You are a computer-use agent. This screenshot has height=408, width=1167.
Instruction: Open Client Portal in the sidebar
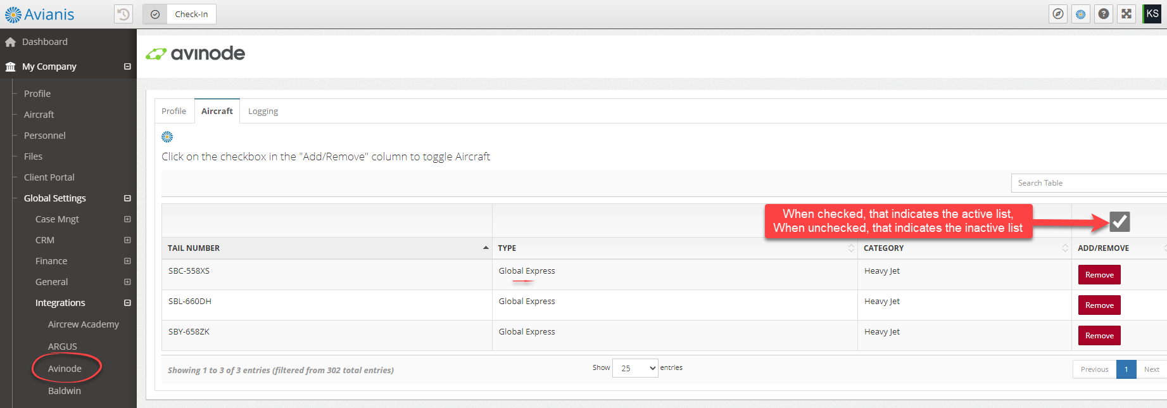point(49,177)
